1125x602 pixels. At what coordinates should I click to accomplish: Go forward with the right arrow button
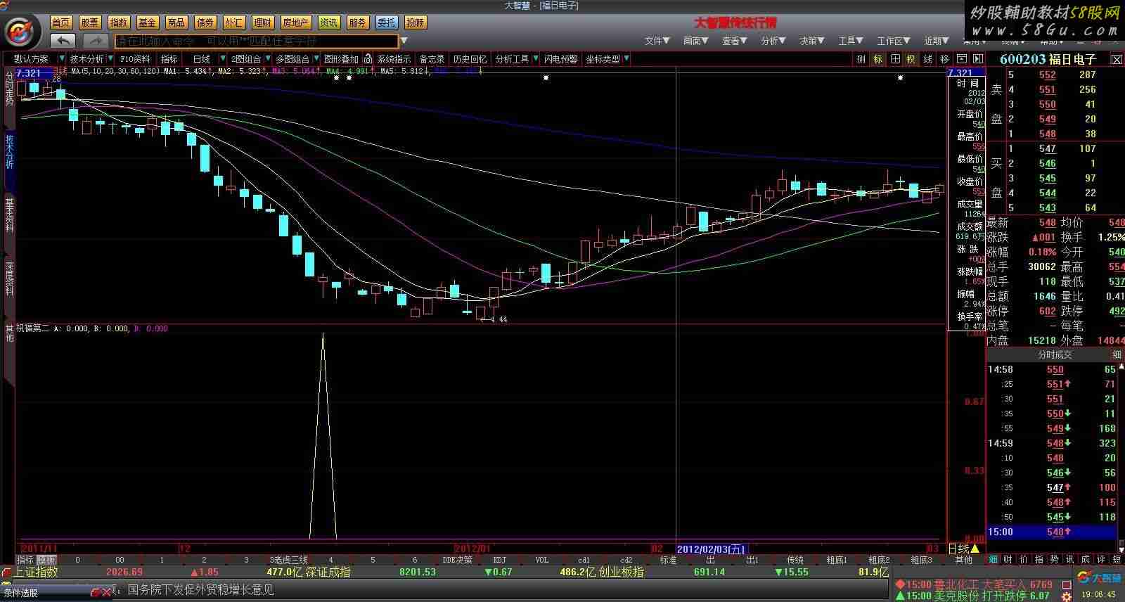[x=96, y=41]
